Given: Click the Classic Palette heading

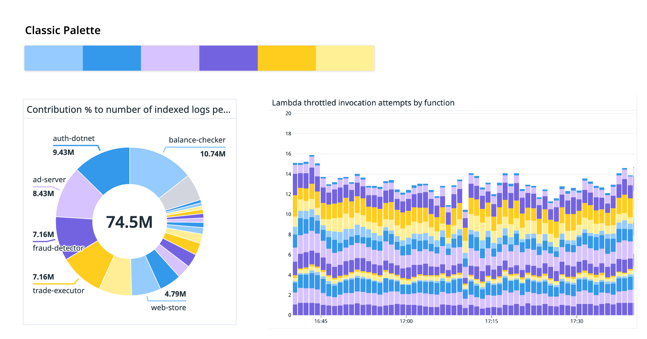Looking at the screenshot, I should pos(63,30).
